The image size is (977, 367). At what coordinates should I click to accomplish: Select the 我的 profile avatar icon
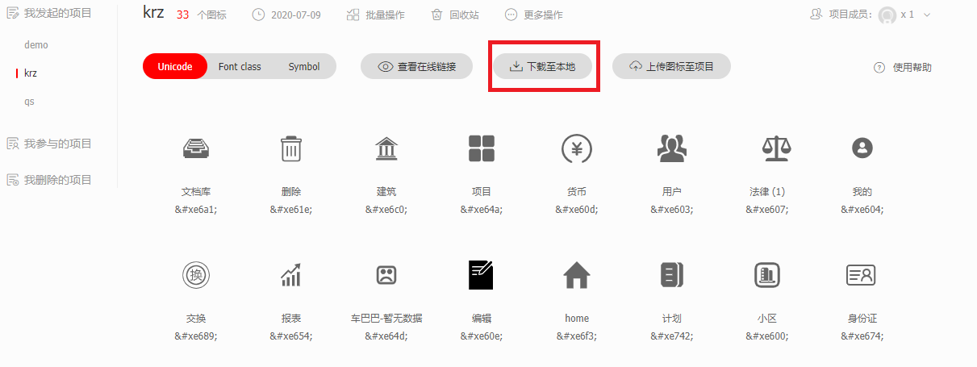[x=862, y=148]
